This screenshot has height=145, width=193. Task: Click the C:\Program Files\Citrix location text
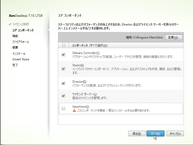(148, 37)
